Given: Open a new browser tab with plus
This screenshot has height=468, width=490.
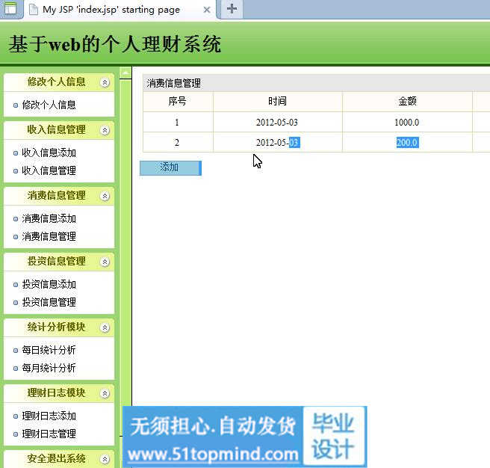Looking at the screenshot, I should coord(232,8).
